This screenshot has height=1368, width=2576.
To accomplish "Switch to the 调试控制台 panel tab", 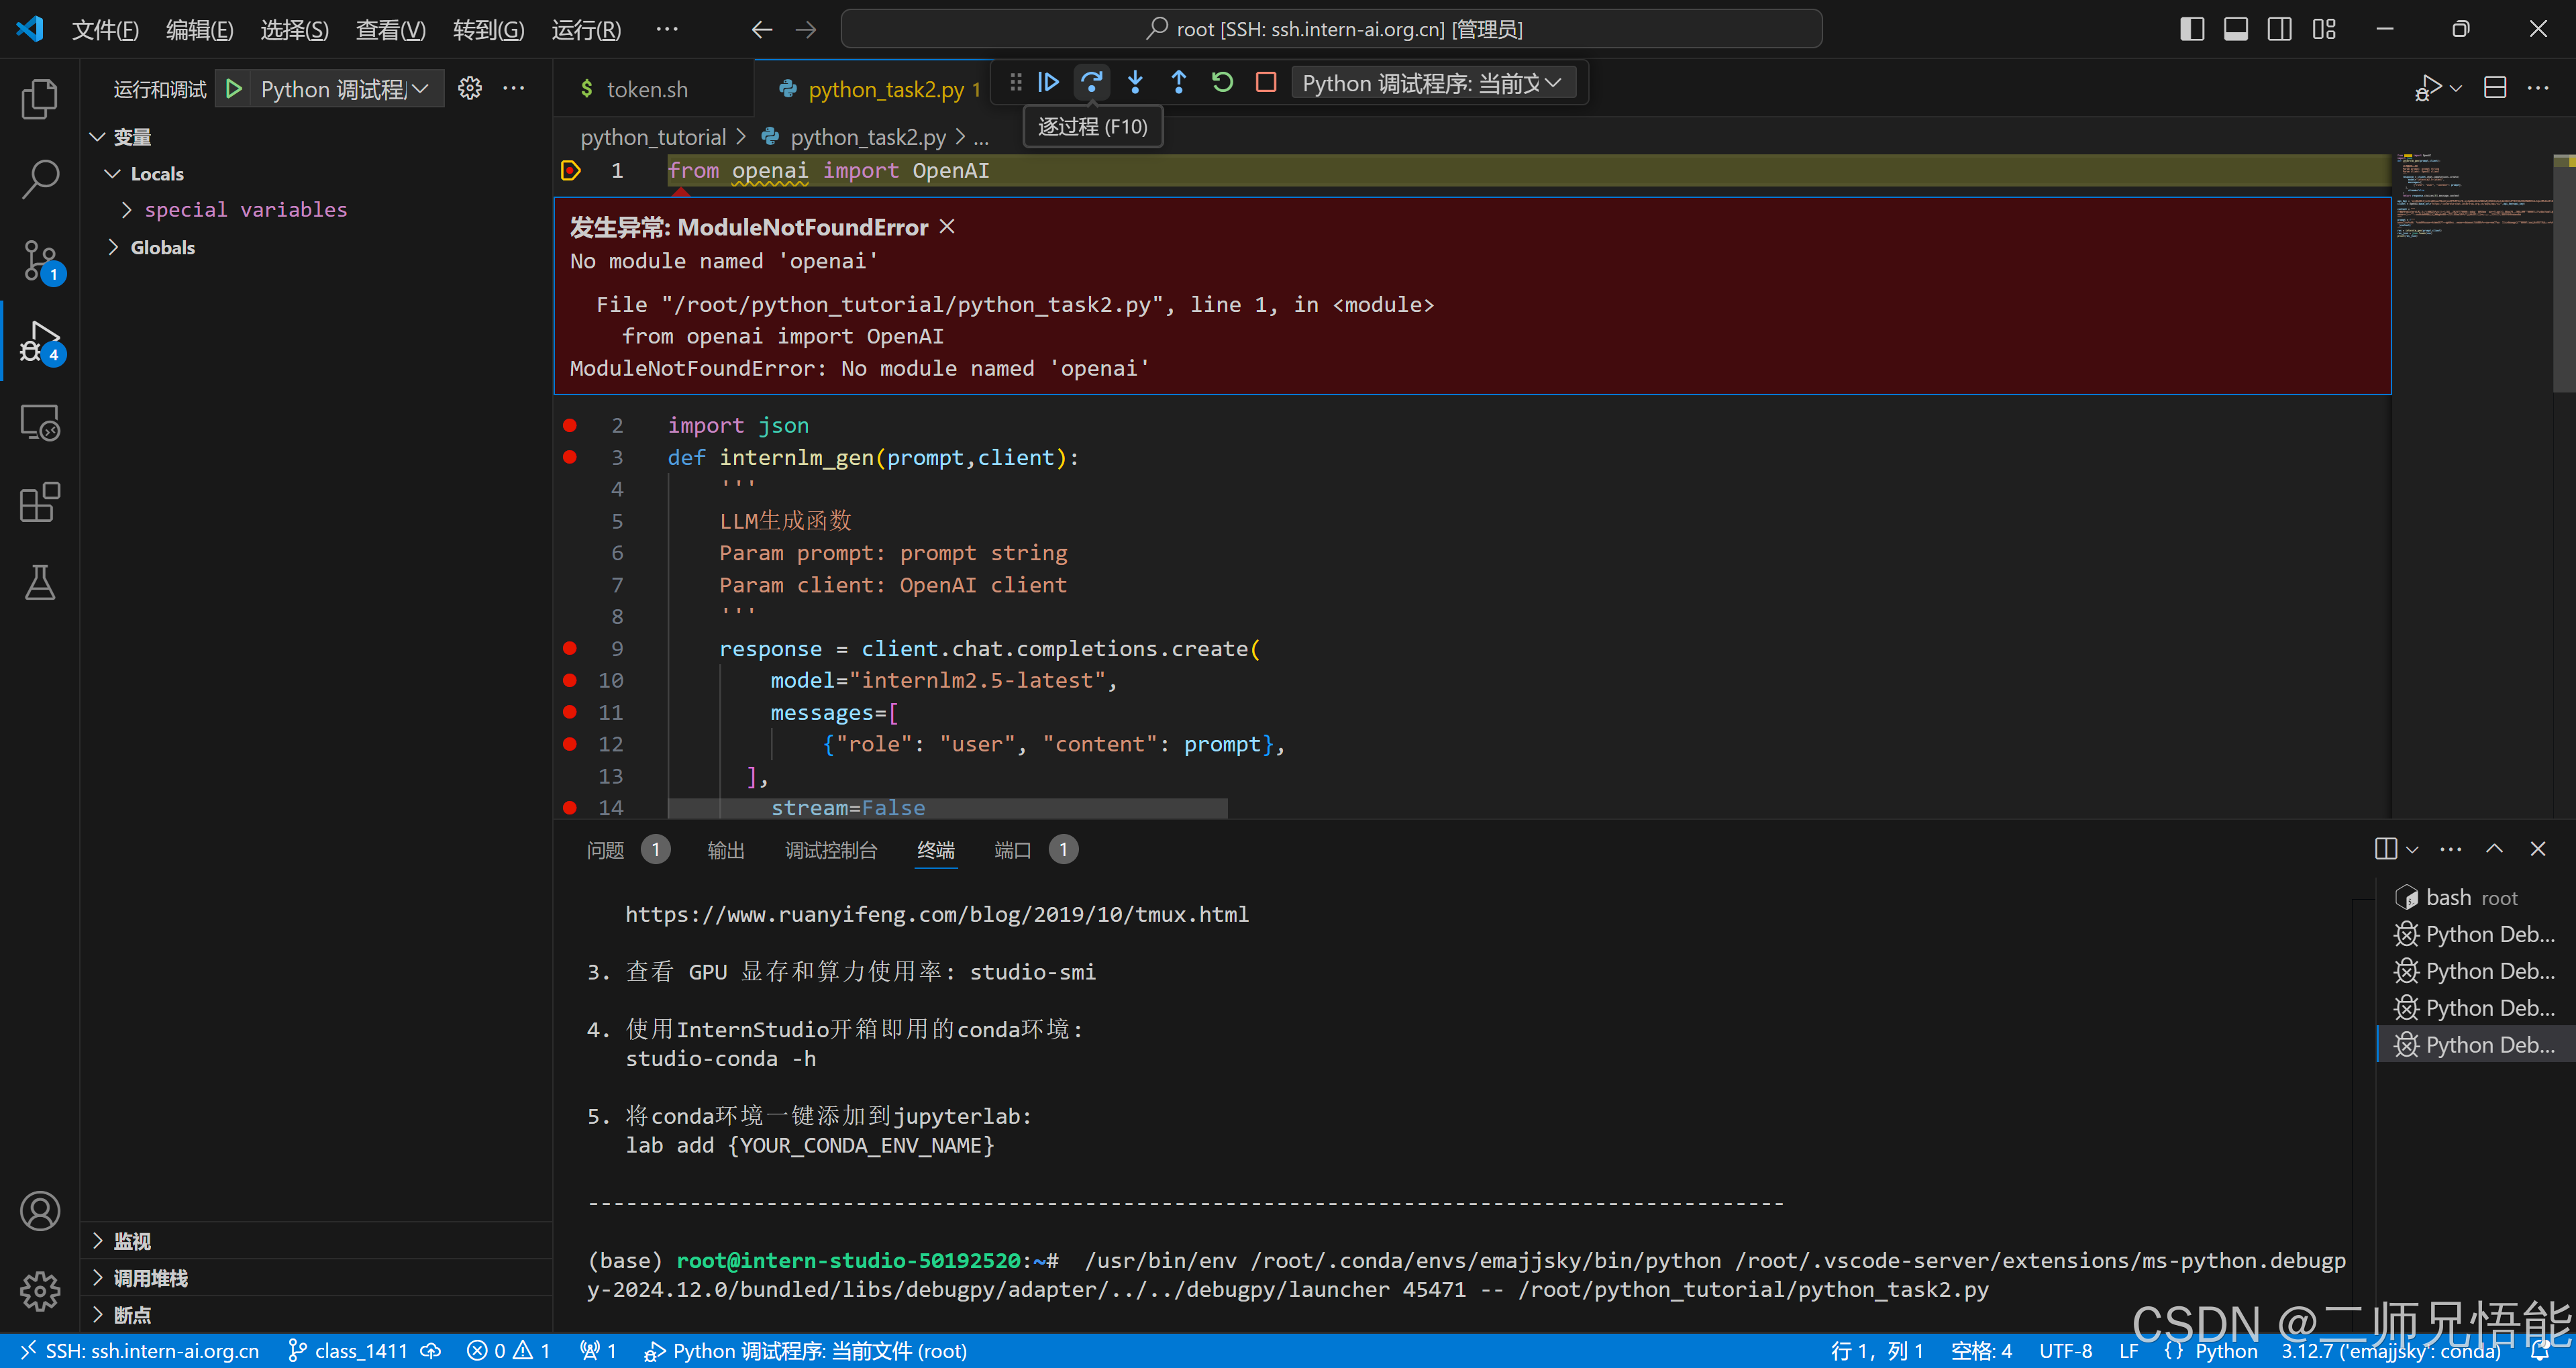I will click(830, 851).
